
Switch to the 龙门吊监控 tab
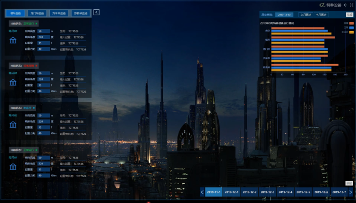37,13
